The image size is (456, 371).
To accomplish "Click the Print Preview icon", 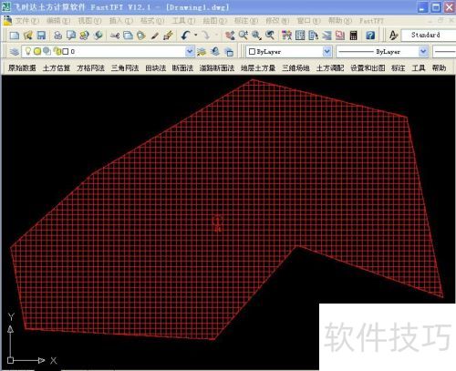I will tap(71, 36).
